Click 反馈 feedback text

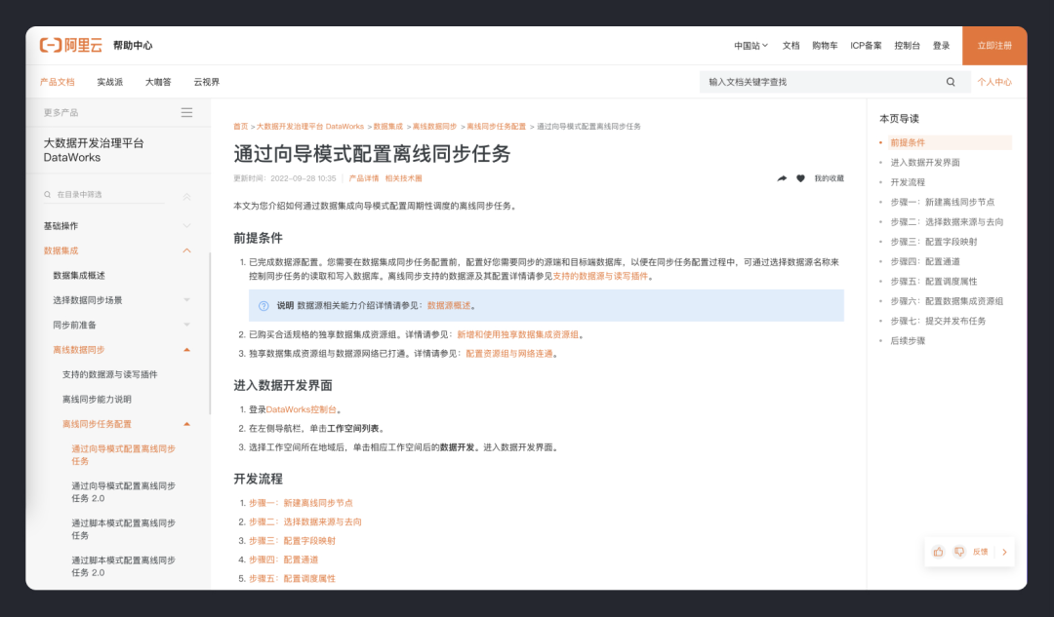tap(981, 552)
